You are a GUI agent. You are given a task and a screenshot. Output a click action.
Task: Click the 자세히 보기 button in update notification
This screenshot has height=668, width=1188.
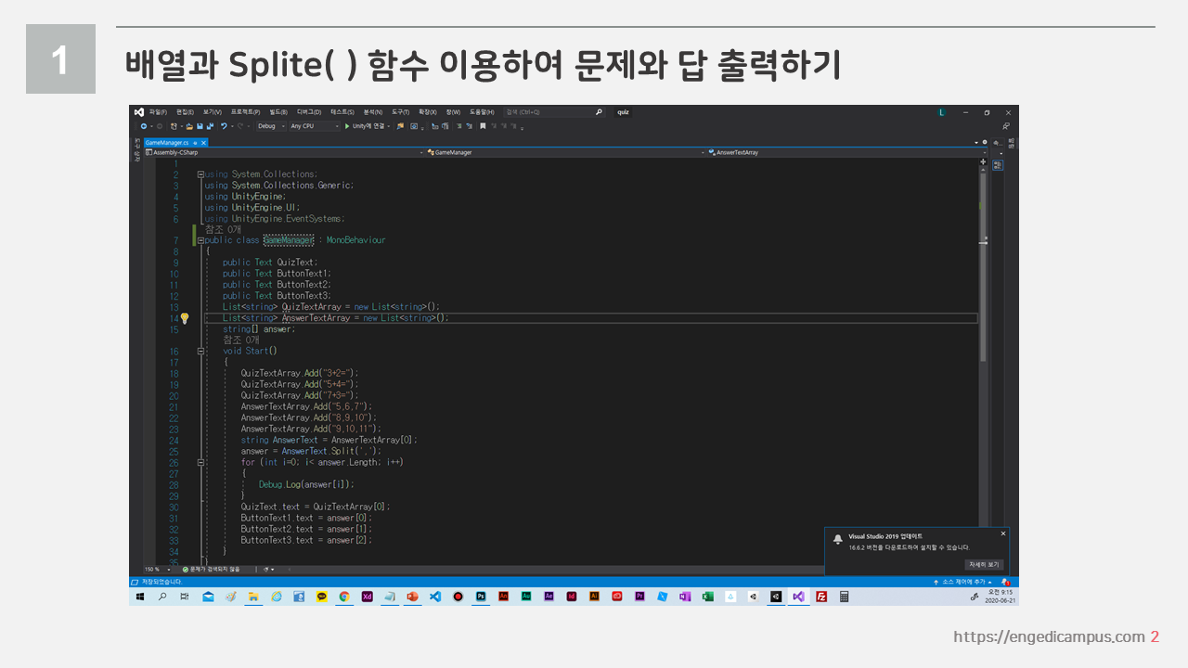point(984,564)
